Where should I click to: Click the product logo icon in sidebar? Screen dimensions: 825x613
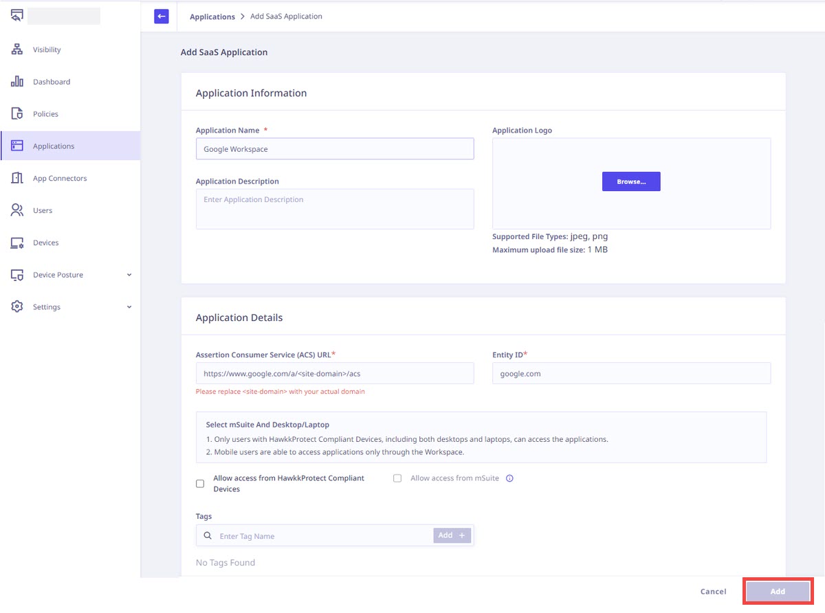point(17,16)
